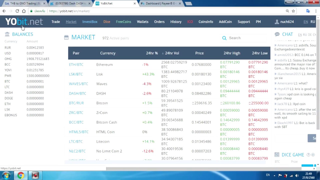Screen dimensions: 320x180
Task: Sort the table by 24hr % column
Action: coord(152,53)
